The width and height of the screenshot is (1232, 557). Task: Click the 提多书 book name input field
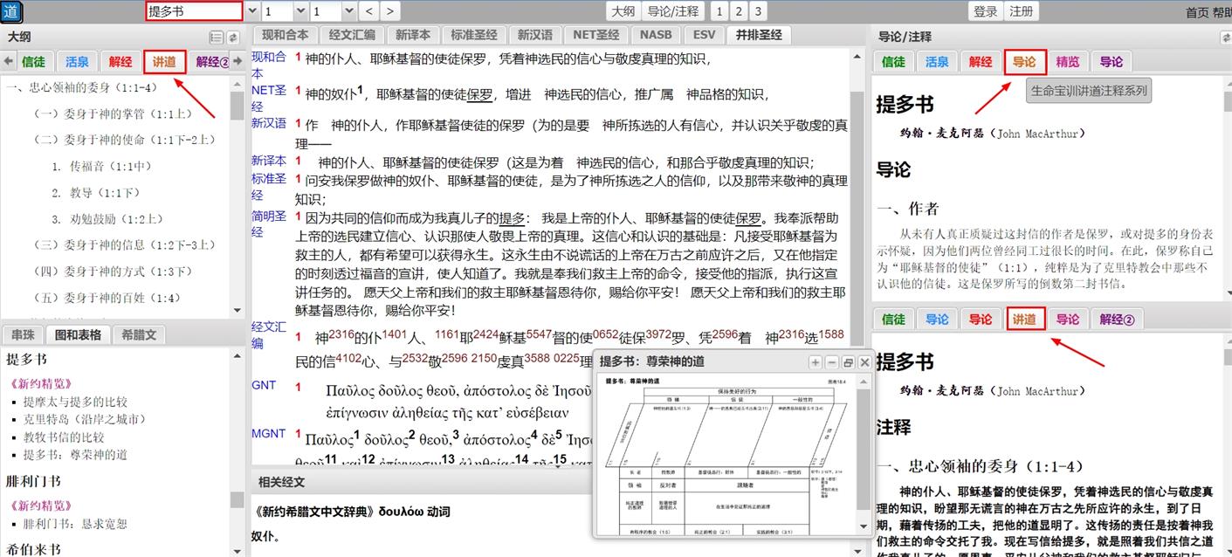pyautogui.click(x=193, y=11)
